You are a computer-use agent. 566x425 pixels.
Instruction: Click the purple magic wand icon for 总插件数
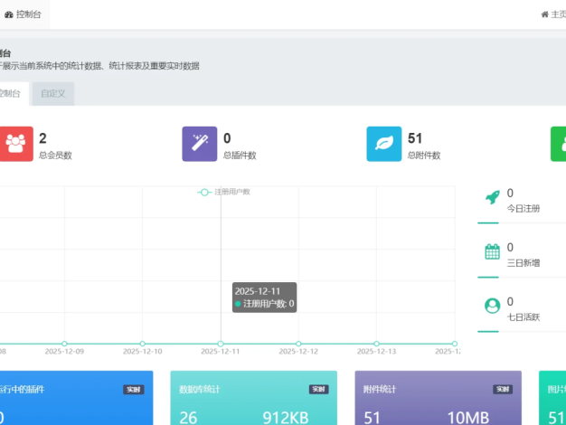click(x=200, y=144)
